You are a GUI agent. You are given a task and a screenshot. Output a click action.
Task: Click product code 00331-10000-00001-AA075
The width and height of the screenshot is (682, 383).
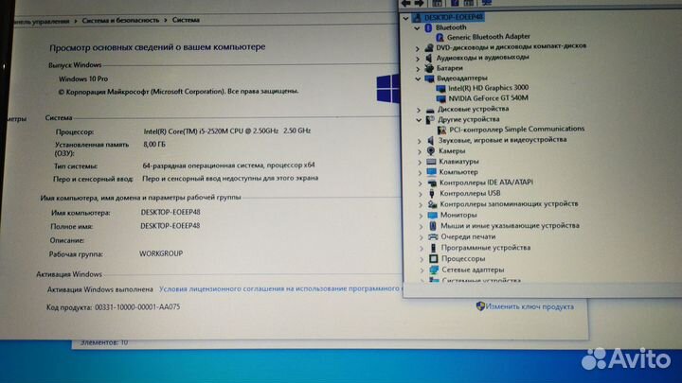click(x=137, y=307)
